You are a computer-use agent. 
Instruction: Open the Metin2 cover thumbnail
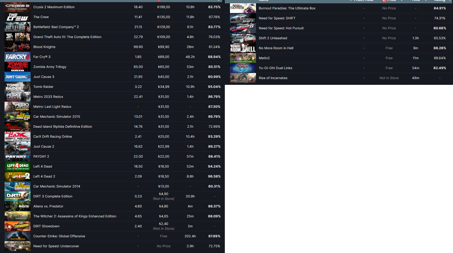pyautogui.click(x=243, y=58)
